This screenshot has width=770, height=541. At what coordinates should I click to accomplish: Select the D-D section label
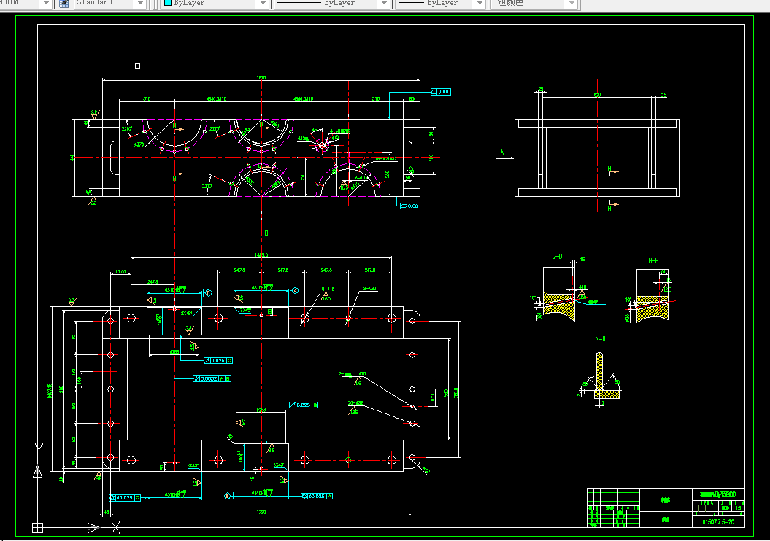click(557, 257)
